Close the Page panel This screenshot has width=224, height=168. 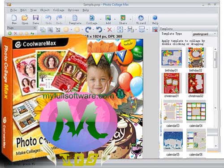tap(34, 28)
